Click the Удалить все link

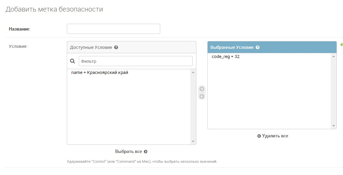coord(272,136)
